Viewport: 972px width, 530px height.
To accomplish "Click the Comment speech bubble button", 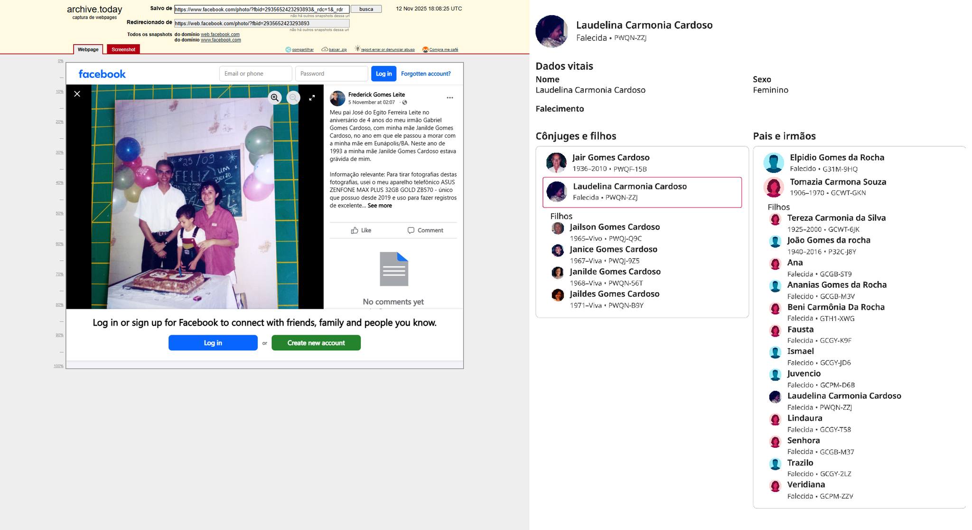I will click(425, 230).
